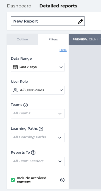Open the help icon next to Learning Paths
101x191 pixels.
pyautogui.click(x=41, y=129)
